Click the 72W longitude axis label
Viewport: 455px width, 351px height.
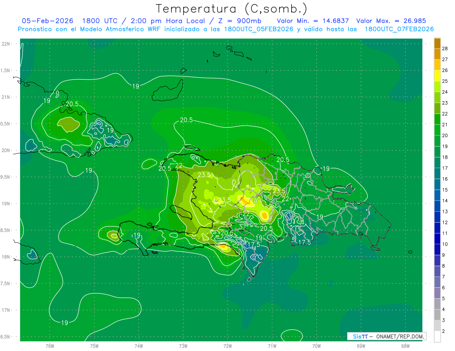point(227,346)
